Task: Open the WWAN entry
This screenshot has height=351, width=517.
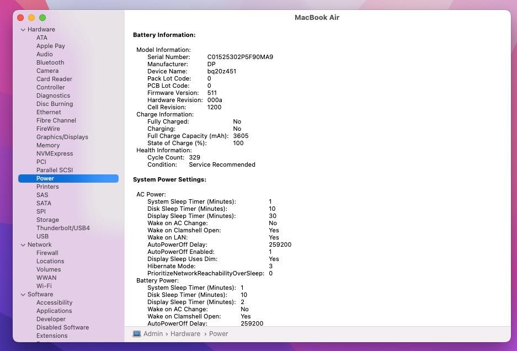Action: [x=46, y=278]
